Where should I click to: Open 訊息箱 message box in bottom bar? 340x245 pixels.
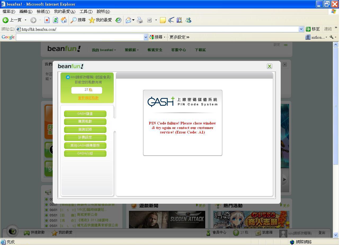[x=264, y=233]
